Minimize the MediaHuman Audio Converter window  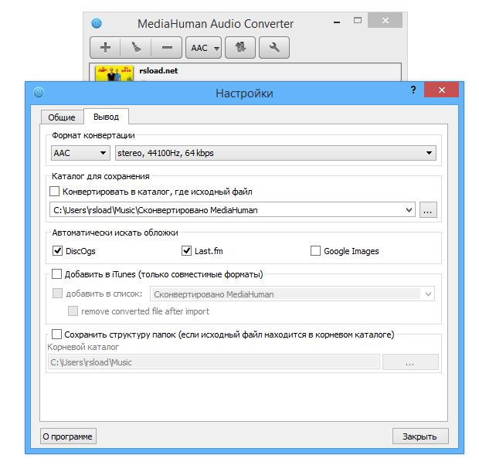tap(337, 22)
